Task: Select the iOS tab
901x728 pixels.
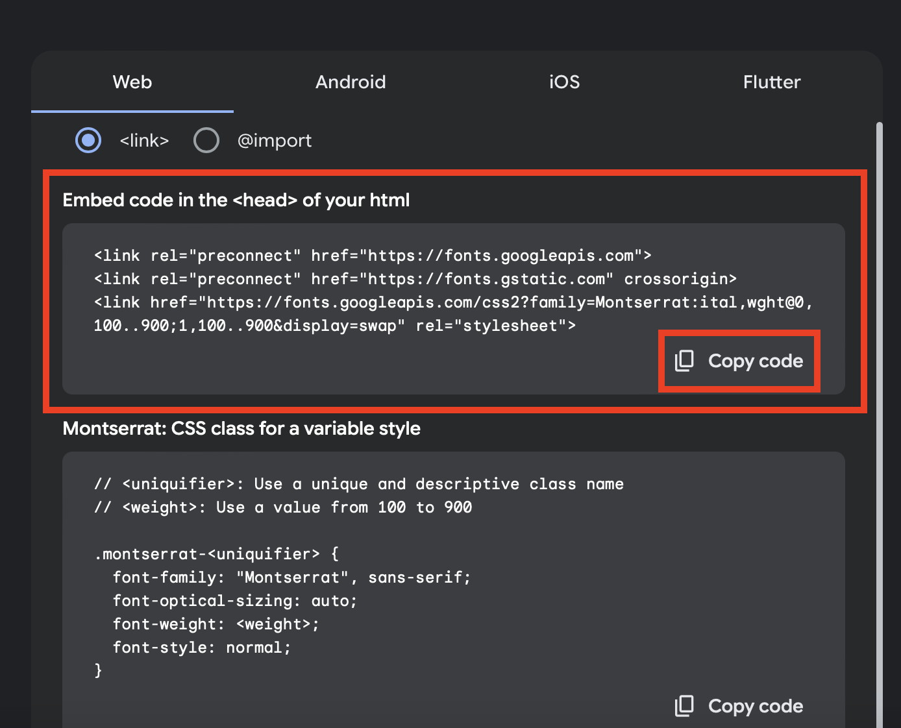Action: [x=564, y=82]
